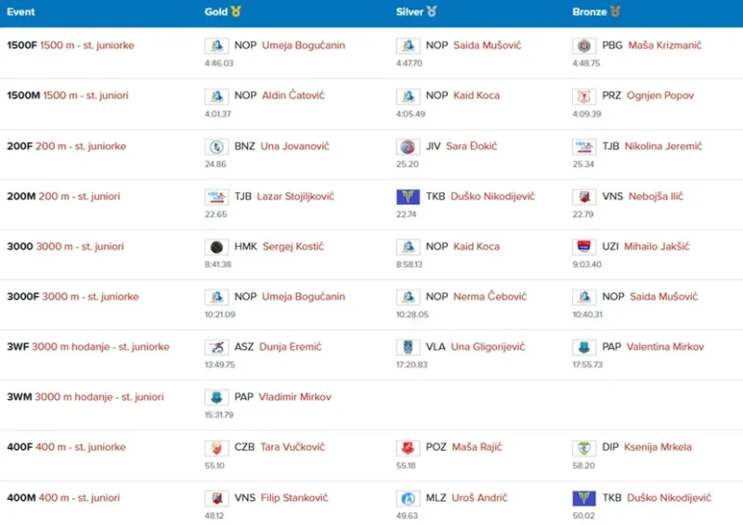Click the Event column header

[x=20, y=12]
